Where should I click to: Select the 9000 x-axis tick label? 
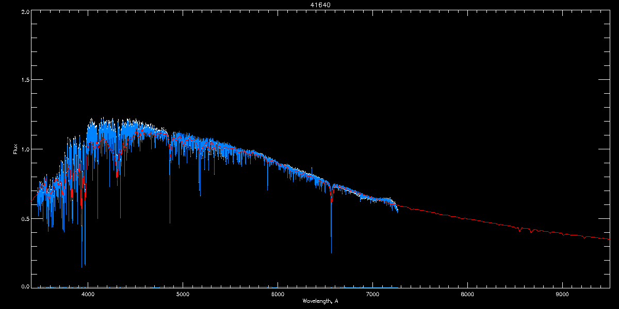pyautogui.click(x=562, y=295)
